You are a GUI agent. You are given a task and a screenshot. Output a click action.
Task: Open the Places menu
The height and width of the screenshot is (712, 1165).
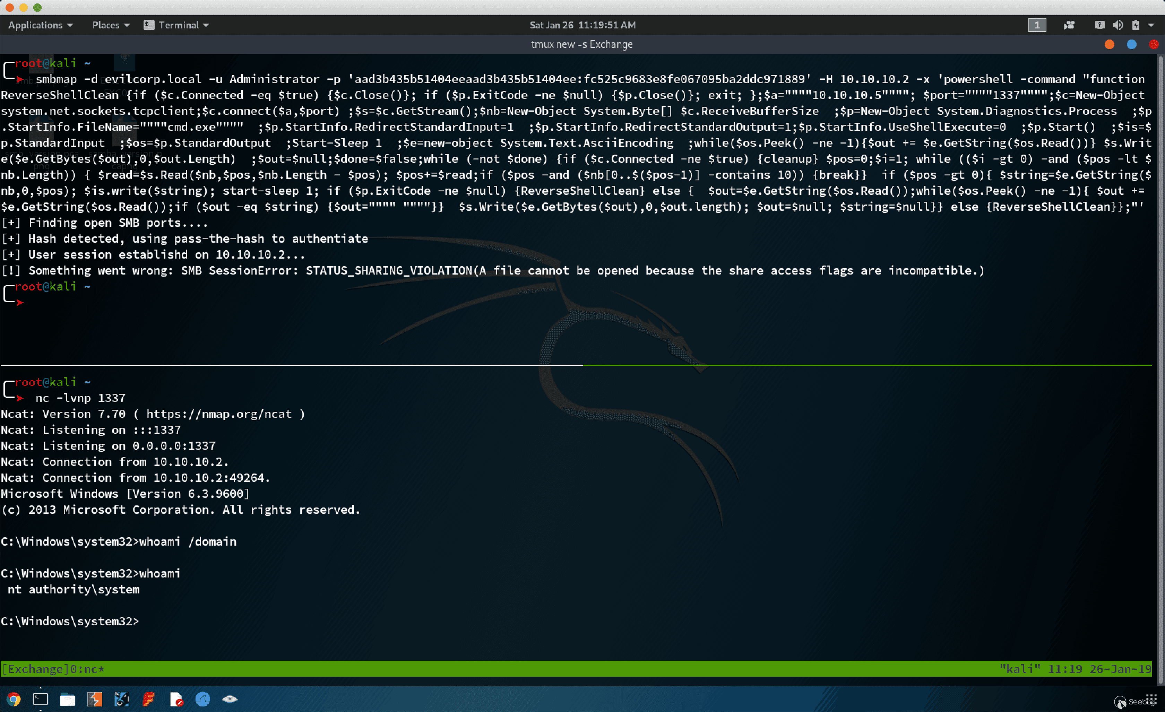[x=111, y=25]
